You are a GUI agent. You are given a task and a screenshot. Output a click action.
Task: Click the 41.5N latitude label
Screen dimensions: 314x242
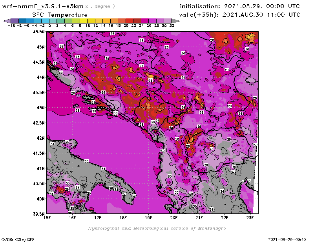pyautogui.click(x=38, y=153)
